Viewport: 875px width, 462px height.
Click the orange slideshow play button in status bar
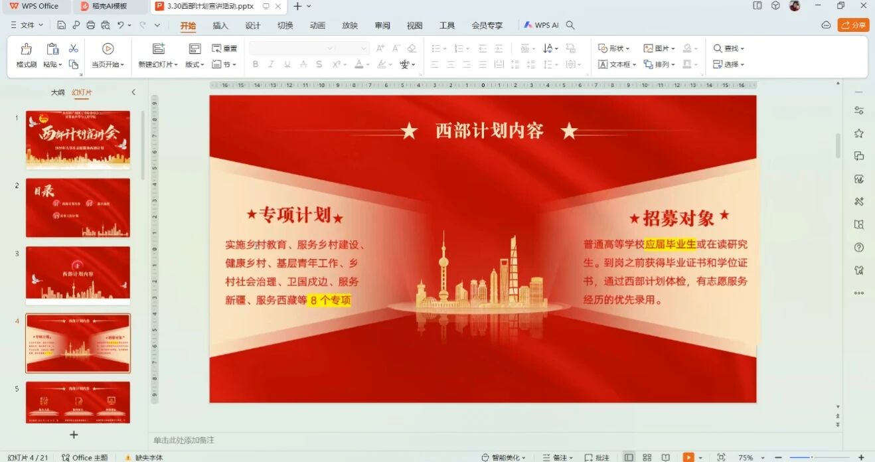pyautogui.click(x=688, y=457)
